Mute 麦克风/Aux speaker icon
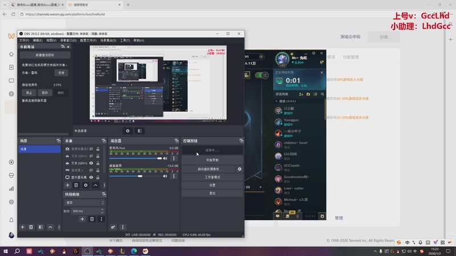This screenshot has width=456, height=256. click(165, 158)
